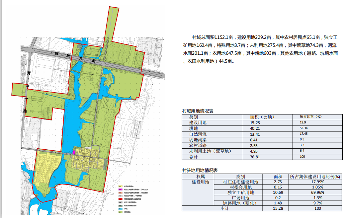Viewport: 346px width, 218px height.
Task: Click the small magenta parcel on the map
Action: coord(74,152)
